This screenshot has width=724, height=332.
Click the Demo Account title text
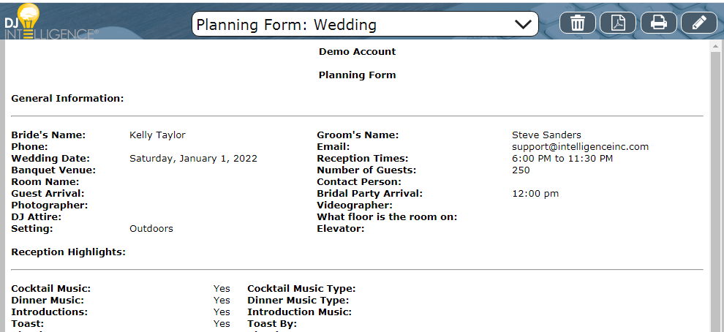(x=357, y=52)
